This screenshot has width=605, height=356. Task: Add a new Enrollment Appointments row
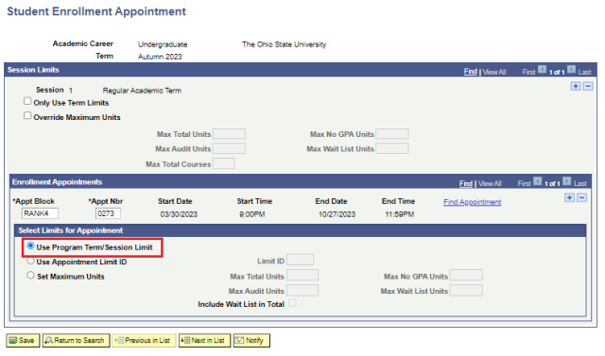569,197
